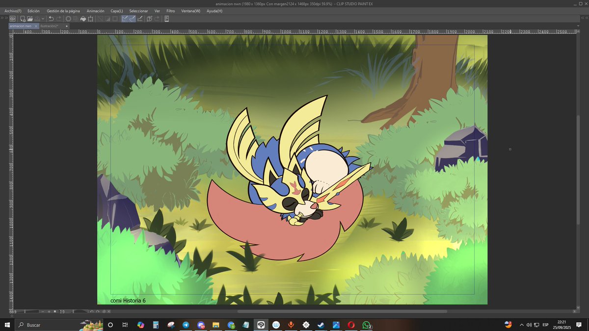
Task: Open the Windows Start menu
Action: 7,325
